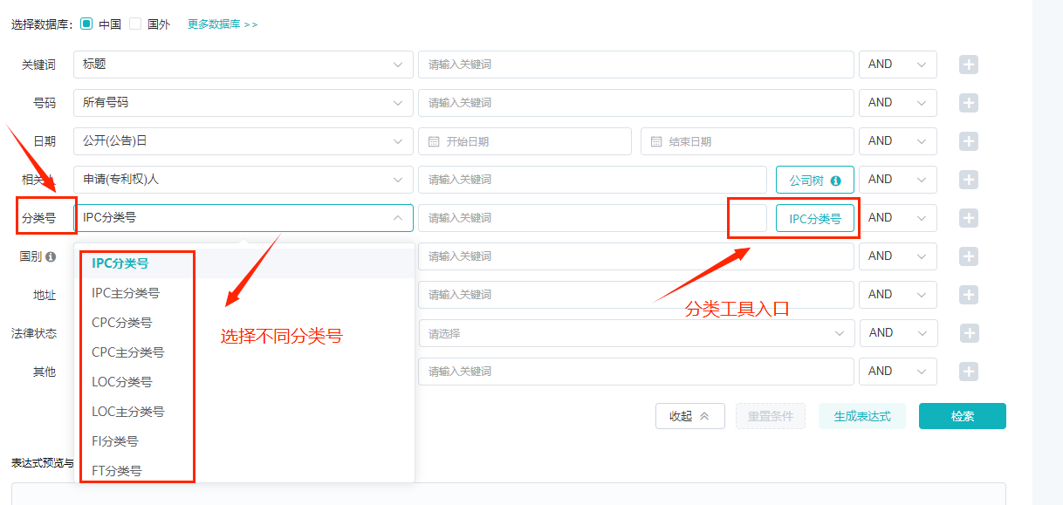This screenshot has width=1063, height=505.
Task: Open the 申请(专利权)人 dropdown
Action: (243, 180)
